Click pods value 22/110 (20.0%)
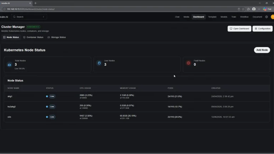 (x=175, y=117)
